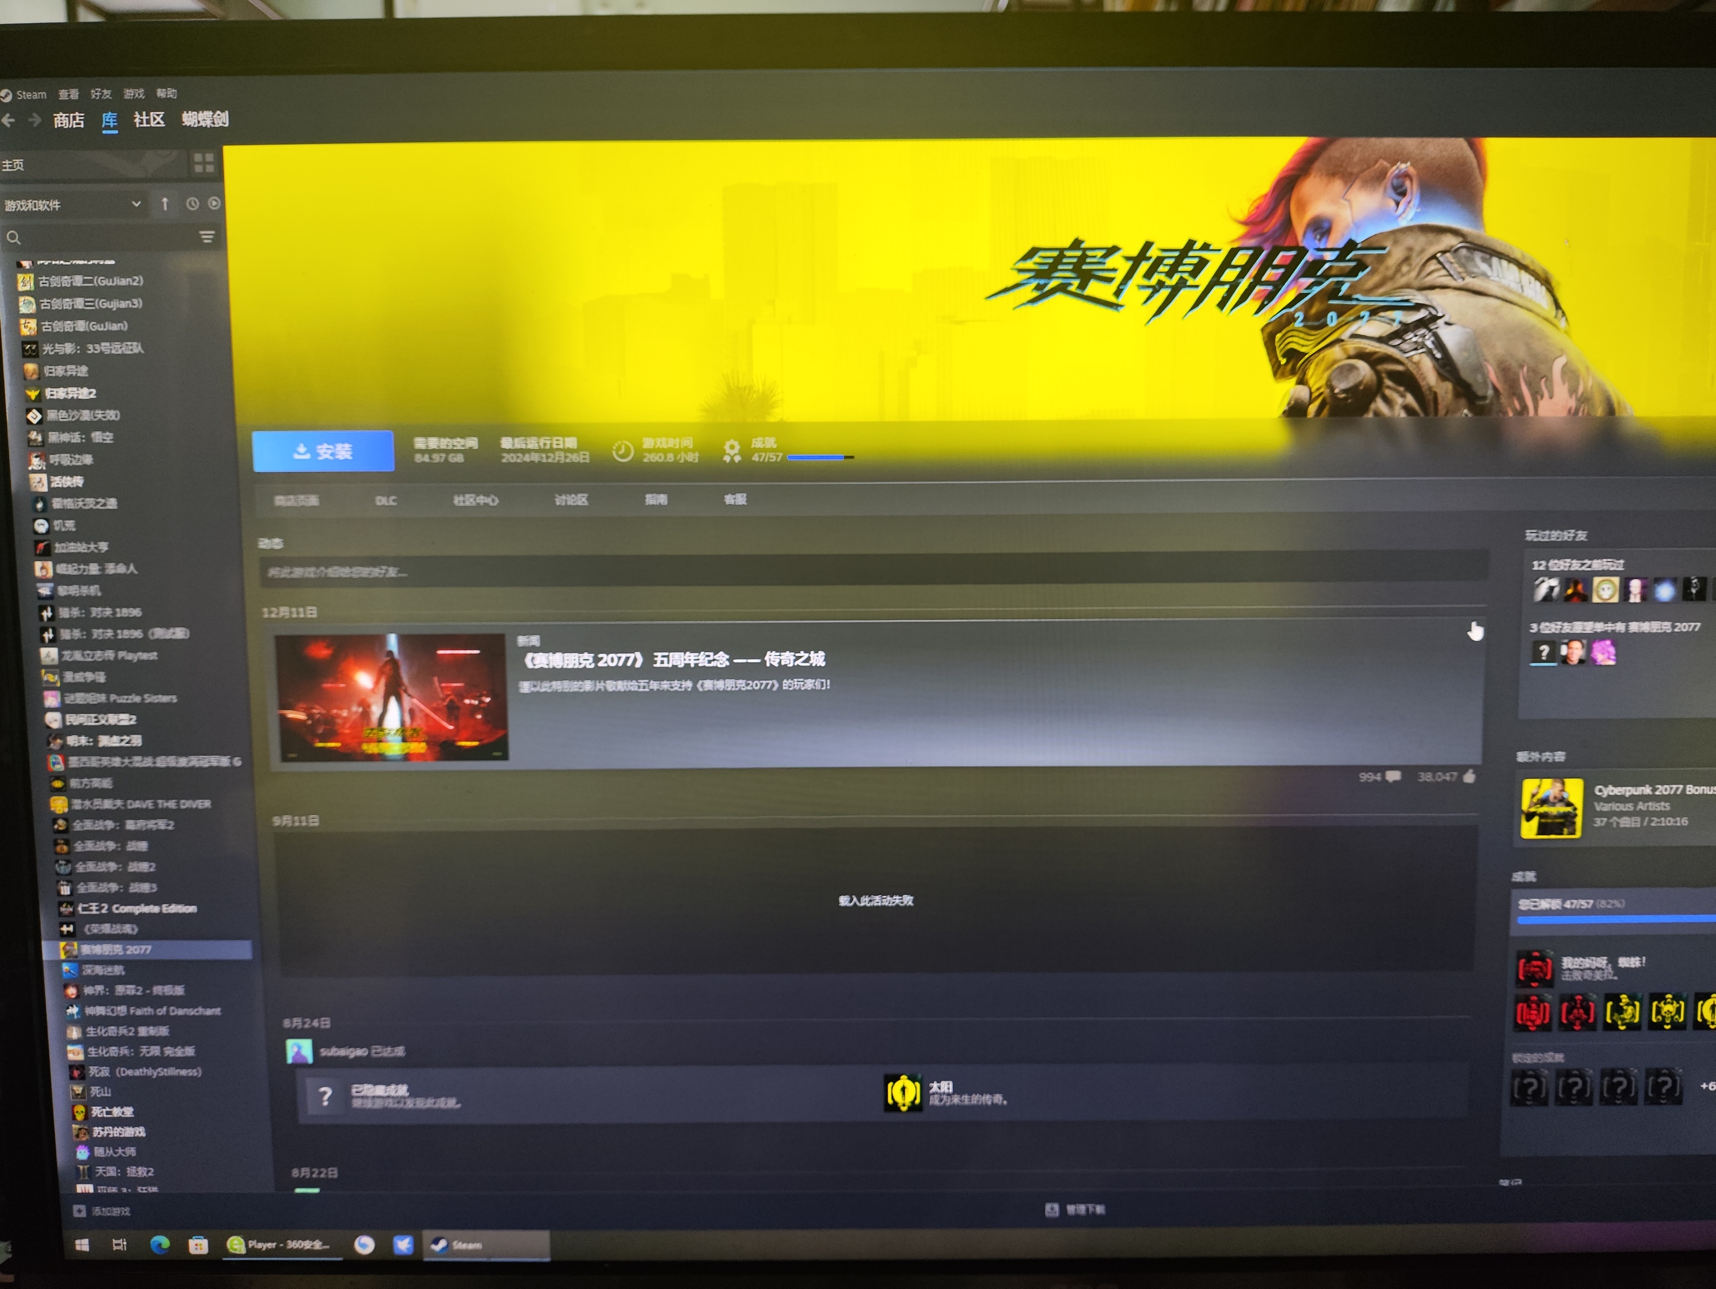This screenshot has width=1716, height=1289.
Task: Select 黑神话: 悟空 in game list
Action: click(81, 437)
